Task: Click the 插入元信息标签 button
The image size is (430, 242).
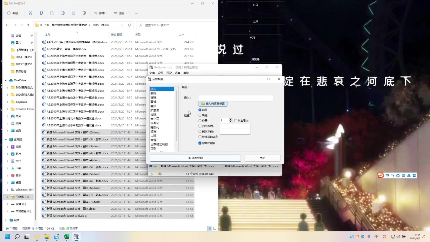Action: [x=213, y=104]
